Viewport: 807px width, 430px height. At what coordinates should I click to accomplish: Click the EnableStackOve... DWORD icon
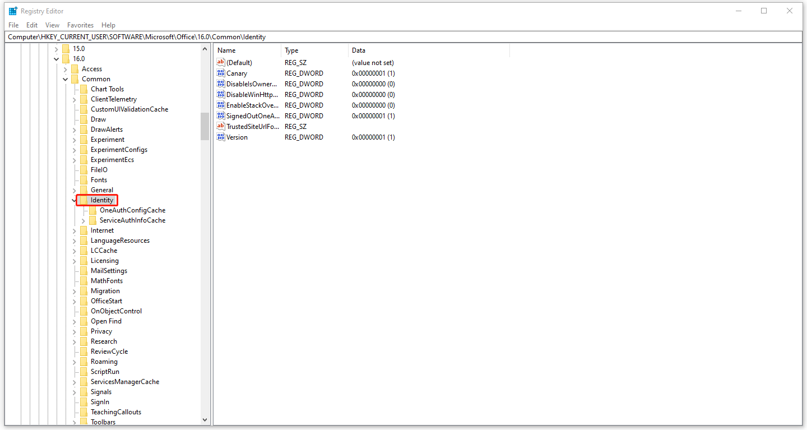[221, 105]
